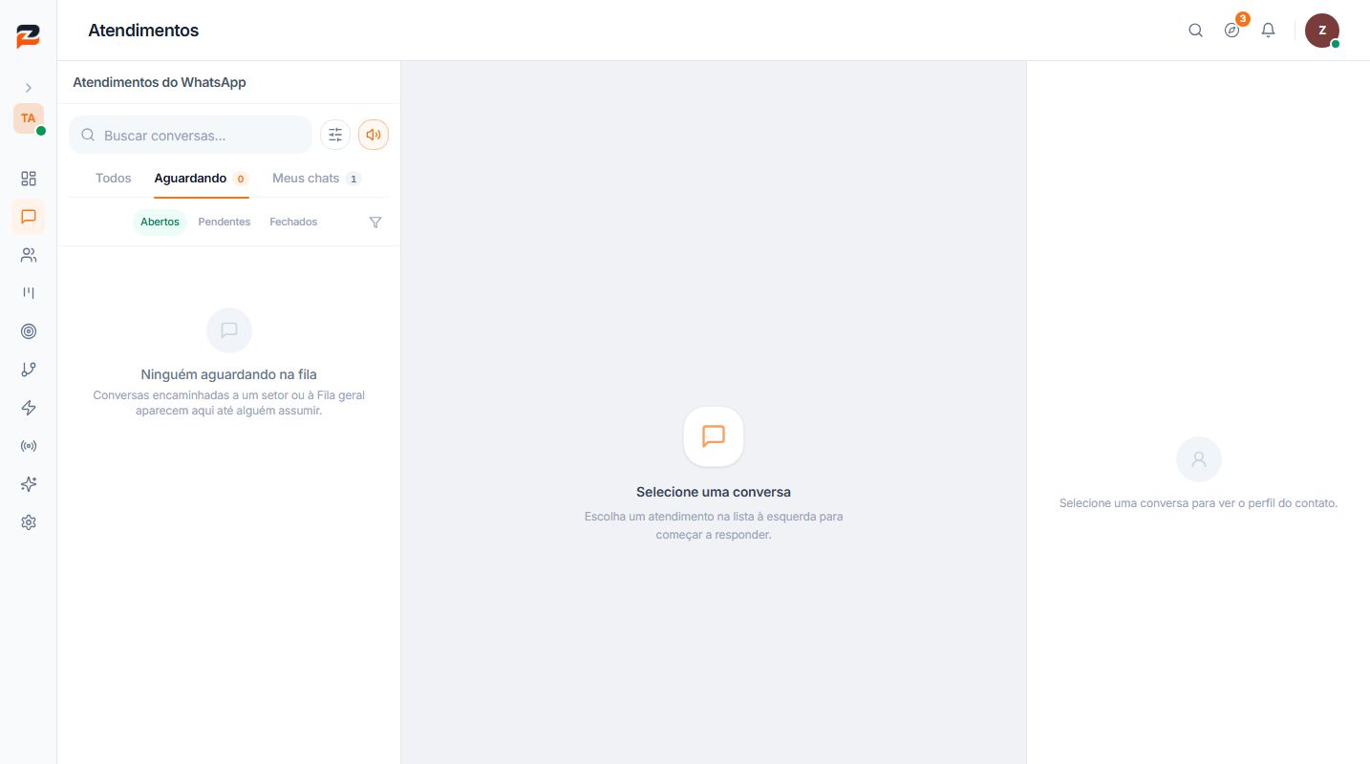Switch to the Todos tab
This screenshot has height=764, width=1370.
(114, 179)
